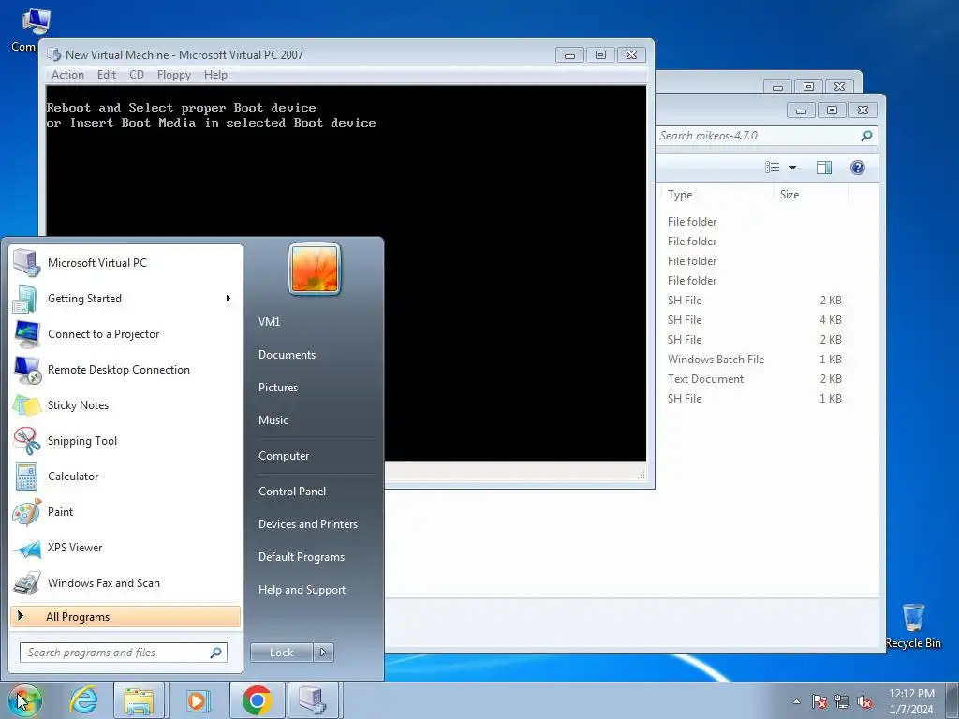Open the VM1 user folder link

(x=269, y=322)
